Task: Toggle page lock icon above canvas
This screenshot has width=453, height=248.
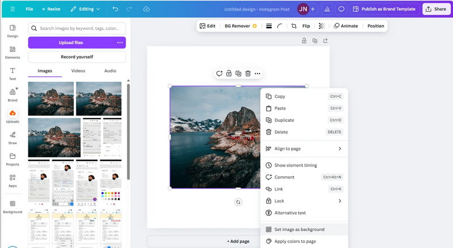Action: click(x=304, y=41)
